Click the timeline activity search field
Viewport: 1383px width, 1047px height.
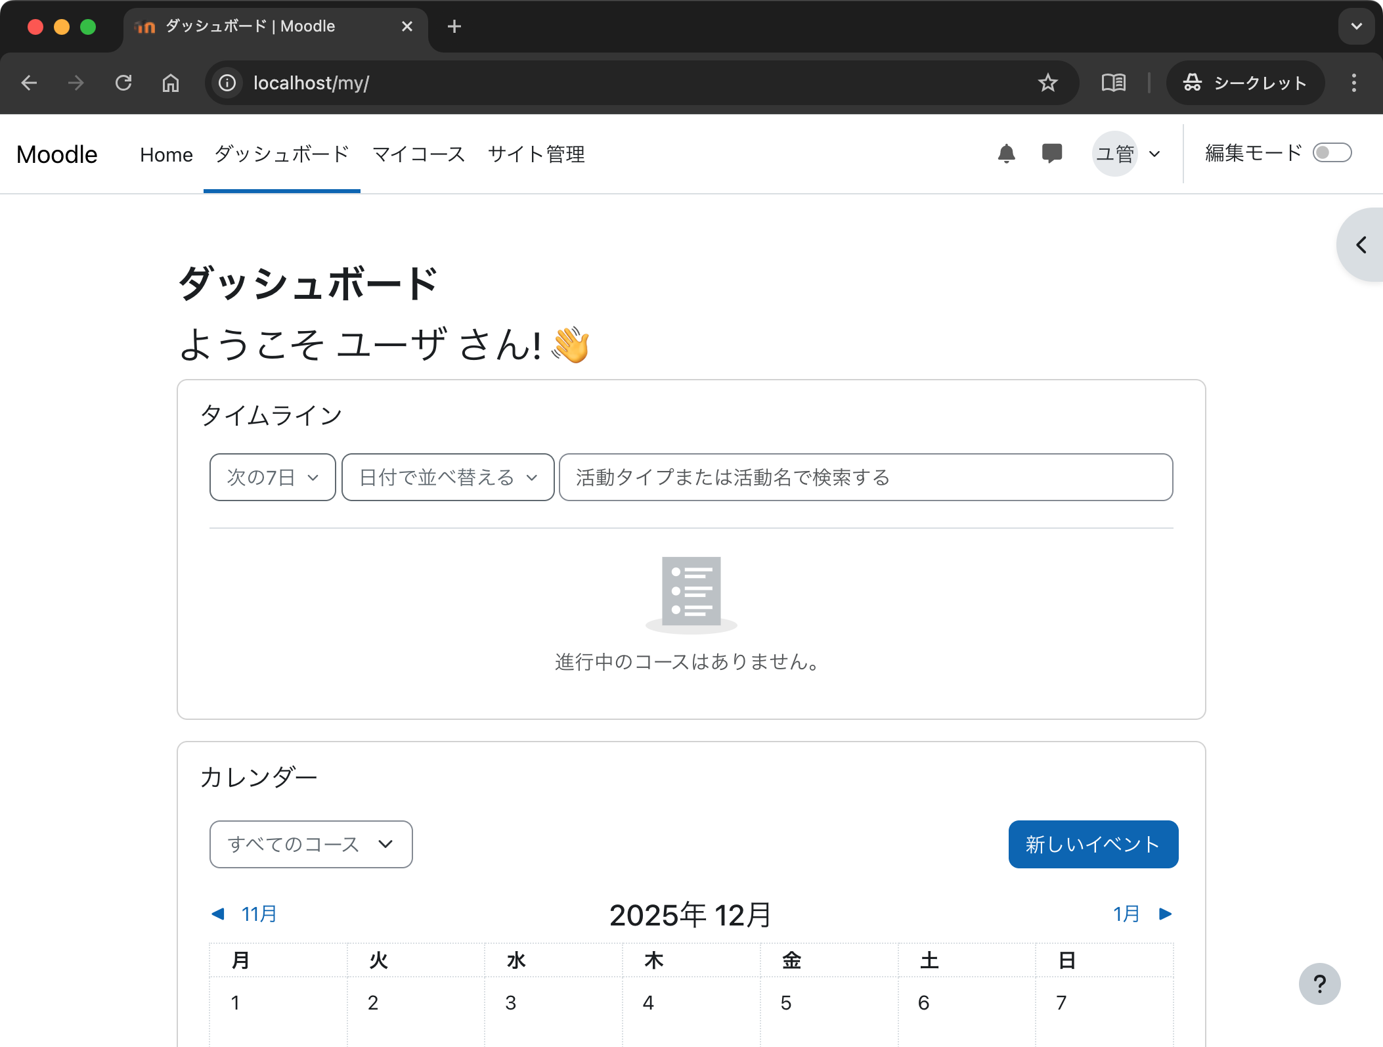point(866,478)
